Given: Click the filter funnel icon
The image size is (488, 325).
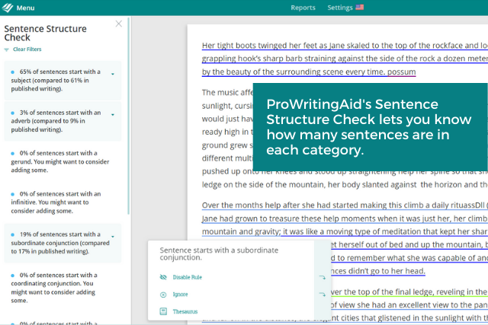Looking at the screenshot, I should coord(6,49).
